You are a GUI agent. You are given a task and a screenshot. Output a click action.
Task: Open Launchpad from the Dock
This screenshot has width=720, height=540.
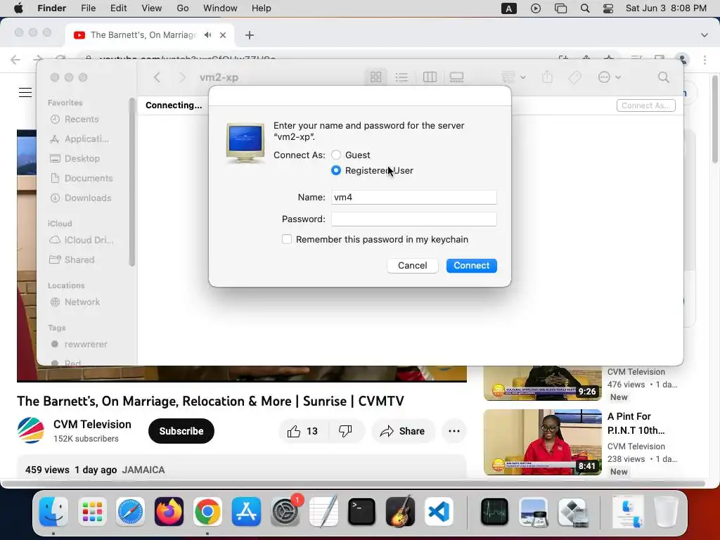tap(92, 512)
